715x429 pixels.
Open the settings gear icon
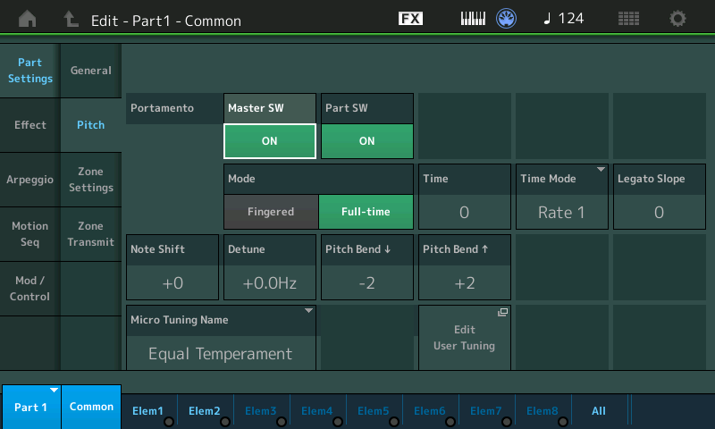pyautogui.click(x=678, y=18)
